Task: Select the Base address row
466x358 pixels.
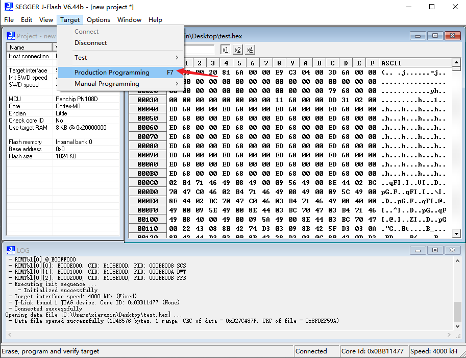Action: pos(63,149)
